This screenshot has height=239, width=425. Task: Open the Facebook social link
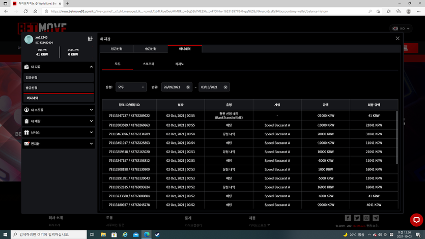coord(348,218)
